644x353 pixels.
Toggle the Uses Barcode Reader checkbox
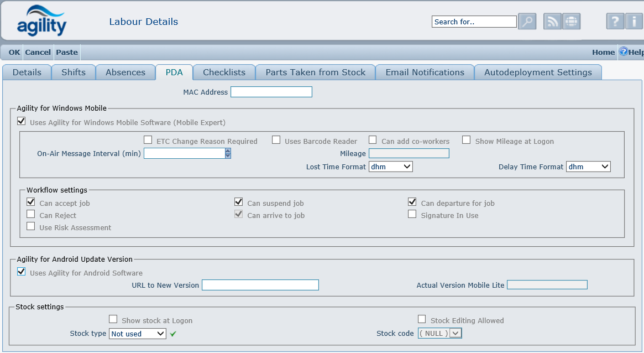276,141
